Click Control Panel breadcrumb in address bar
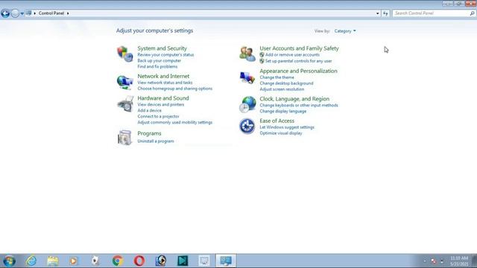Image resolution: width=477 pixels, height=268 pixels. click(51, 13)
